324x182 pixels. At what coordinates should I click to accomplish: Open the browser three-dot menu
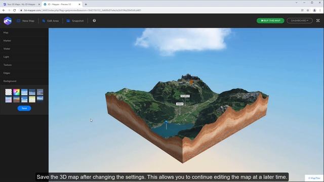point(320,10)
